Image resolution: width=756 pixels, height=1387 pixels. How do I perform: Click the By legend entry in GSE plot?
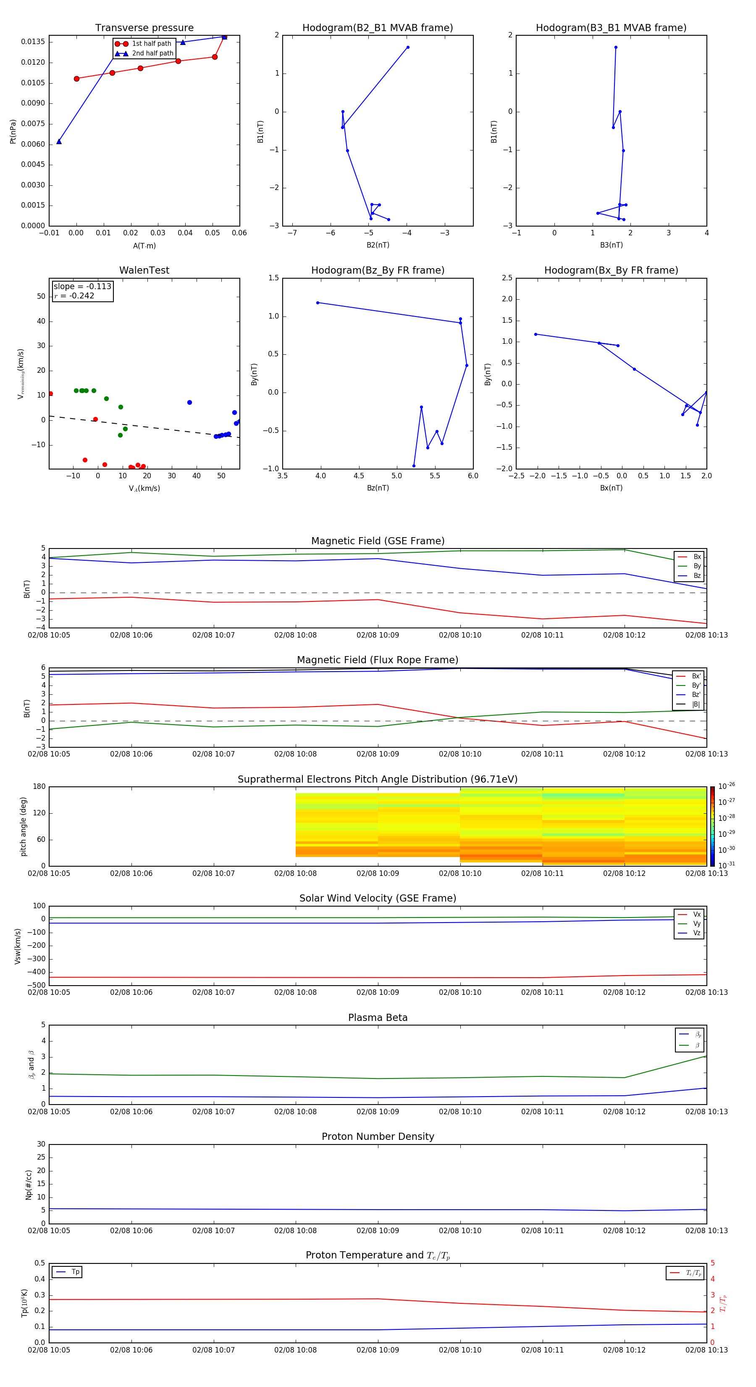(690, 566)
